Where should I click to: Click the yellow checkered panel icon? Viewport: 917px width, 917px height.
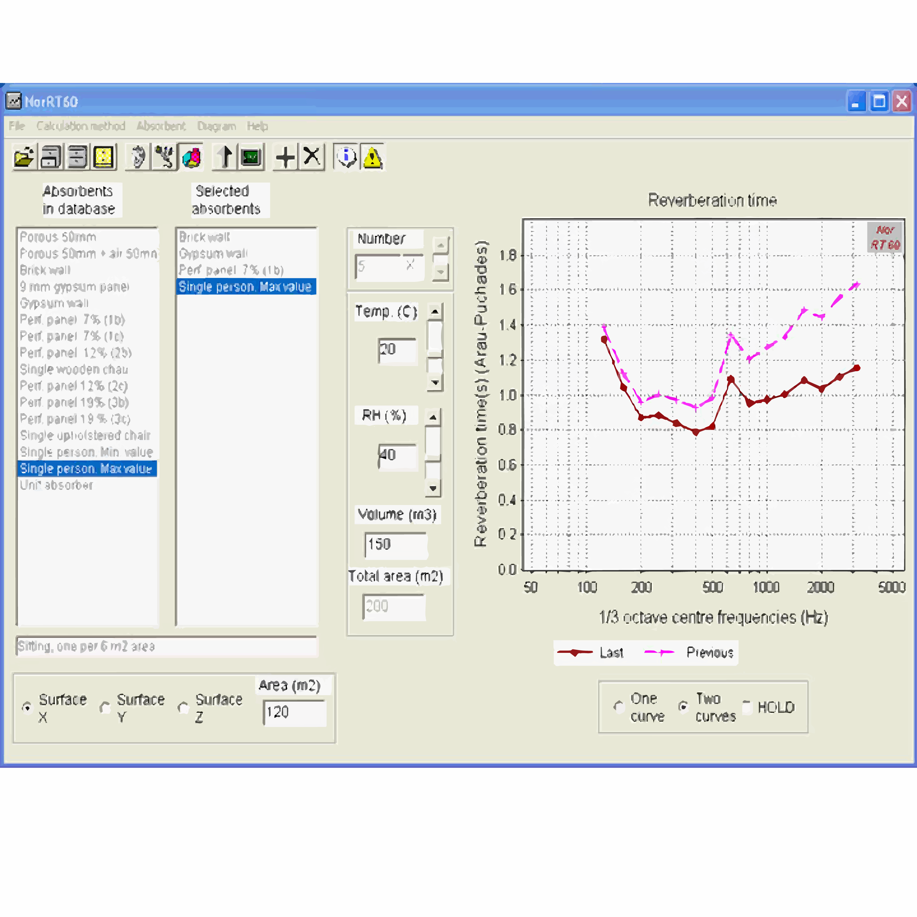(103, 157)
